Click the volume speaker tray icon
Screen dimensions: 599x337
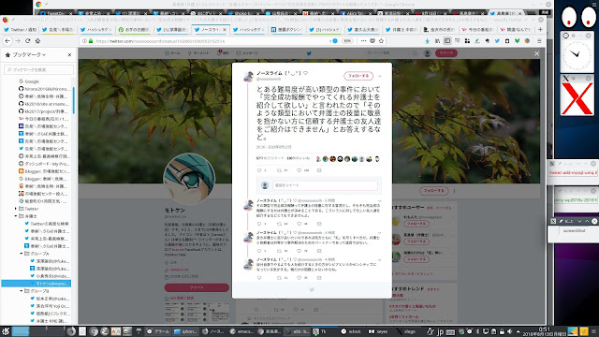(x=509, y=331)
